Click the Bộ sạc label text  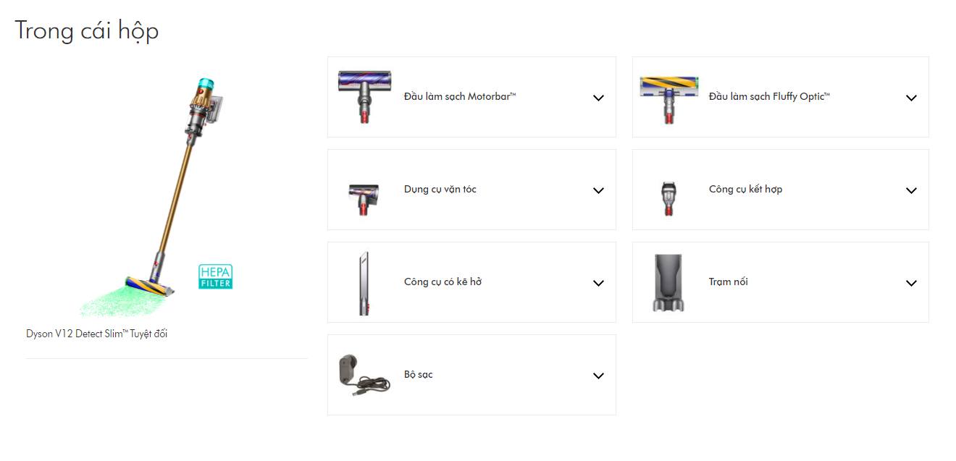[x=418, y=375]
